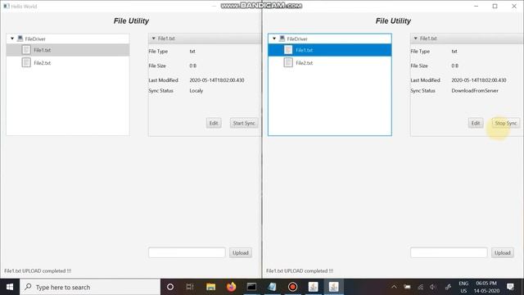524x295 pixels.
Task: Click upload completed status message in right window
Action: pyautogui.click(x=300, y=271)
